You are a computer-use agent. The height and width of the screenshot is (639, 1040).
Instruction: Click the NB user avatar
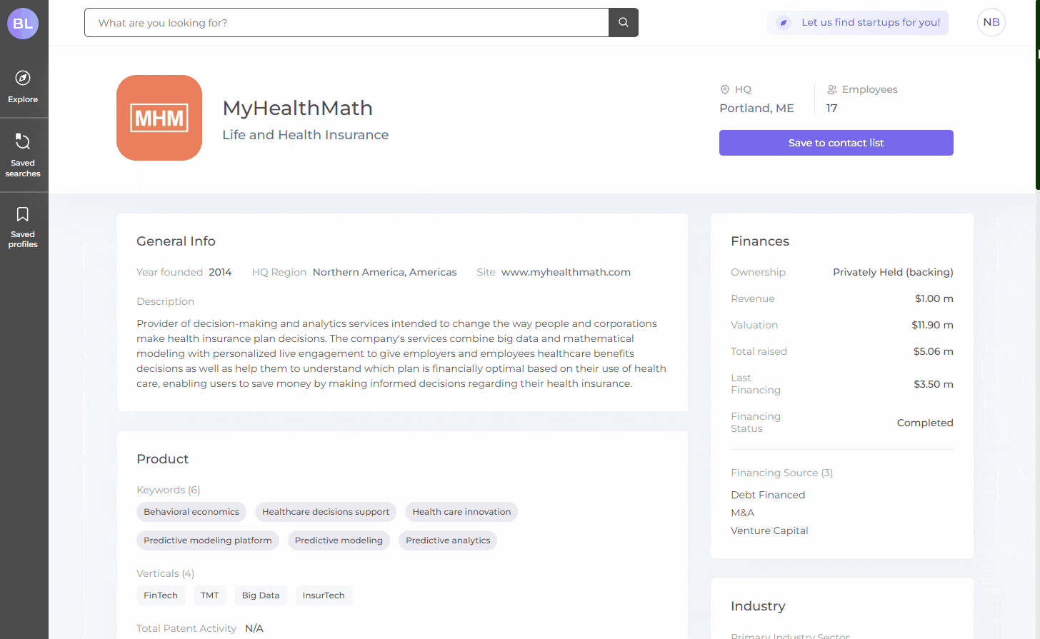coord(991,22)
